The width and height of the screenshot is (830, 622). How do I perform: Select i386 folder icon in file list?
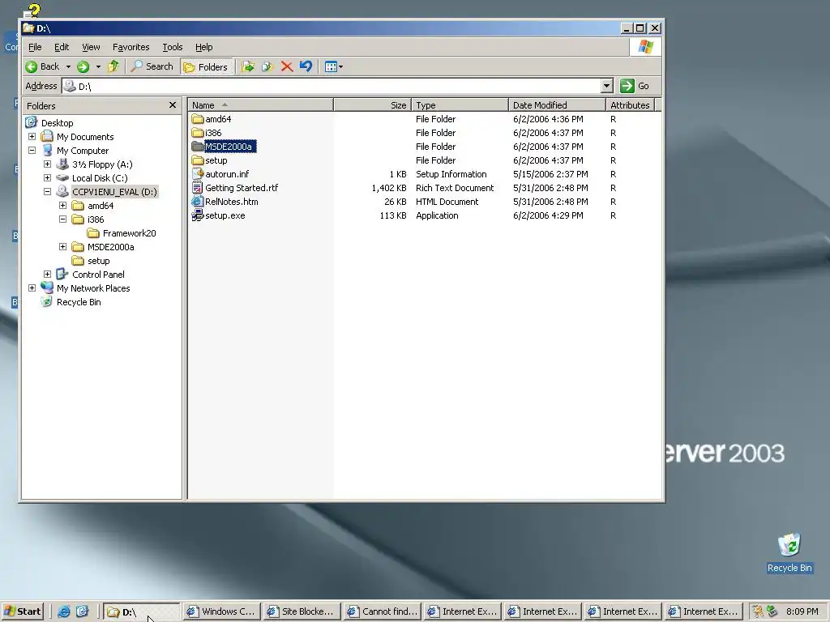198,133
